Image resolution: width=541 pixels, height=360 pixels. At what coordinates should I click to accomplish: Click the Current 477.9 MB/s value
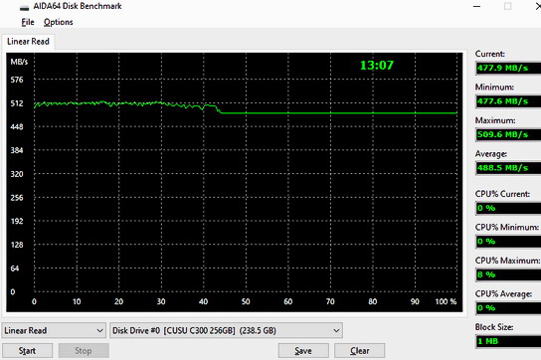pos(508,68)
